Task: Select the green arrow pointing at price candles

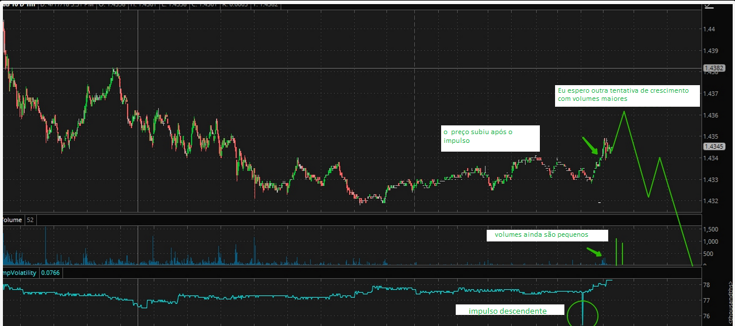Action: pos(589,145)
